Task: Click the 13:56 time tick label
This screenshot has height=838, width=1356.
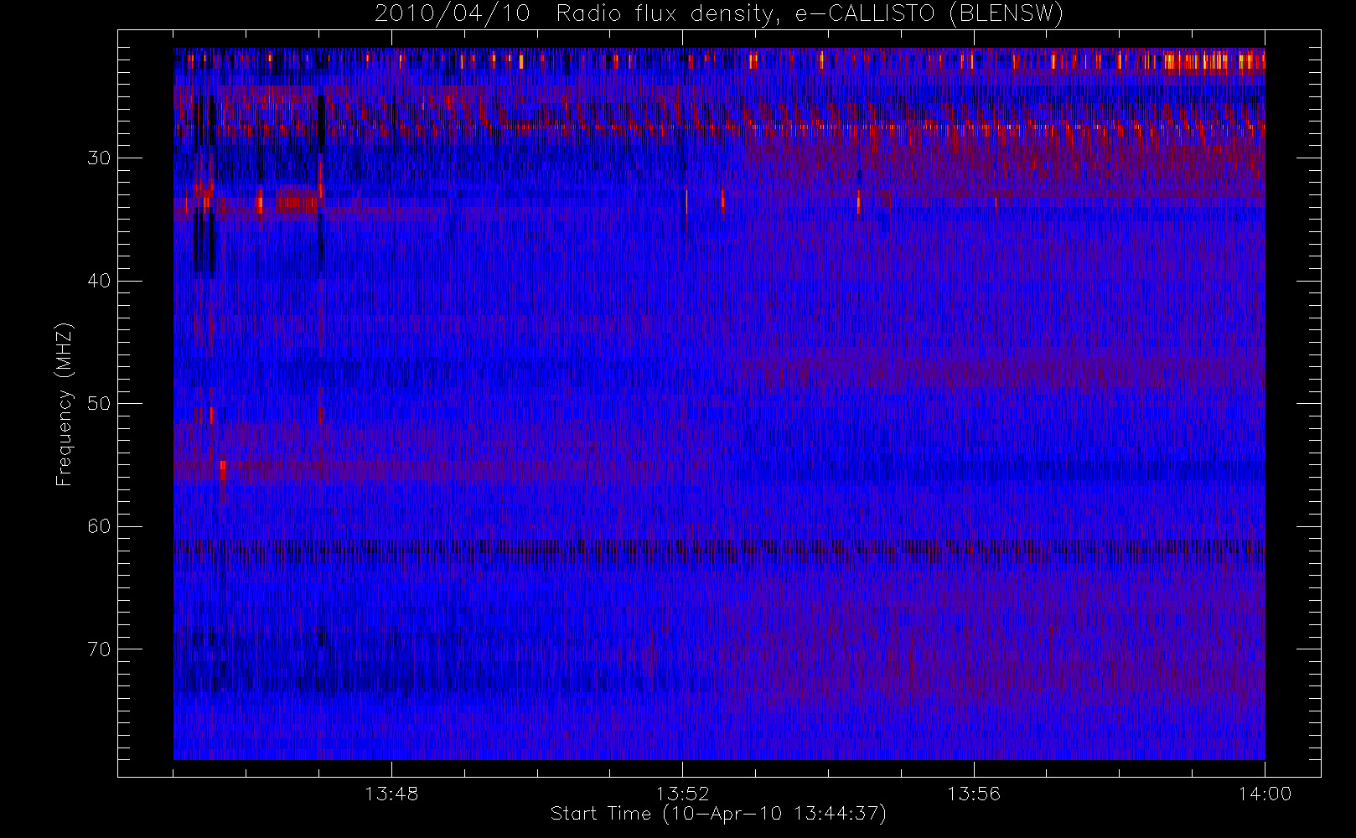Action: [x=974, y=794]
